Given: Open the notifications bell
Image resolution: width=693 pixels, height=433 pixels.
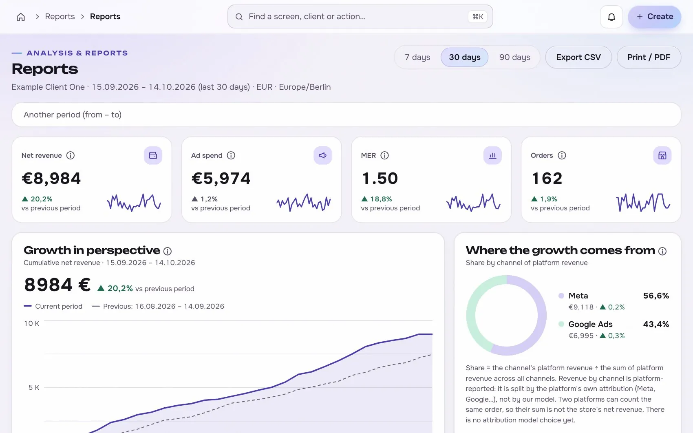Looking at the screenshot, I should coord(611,17).
